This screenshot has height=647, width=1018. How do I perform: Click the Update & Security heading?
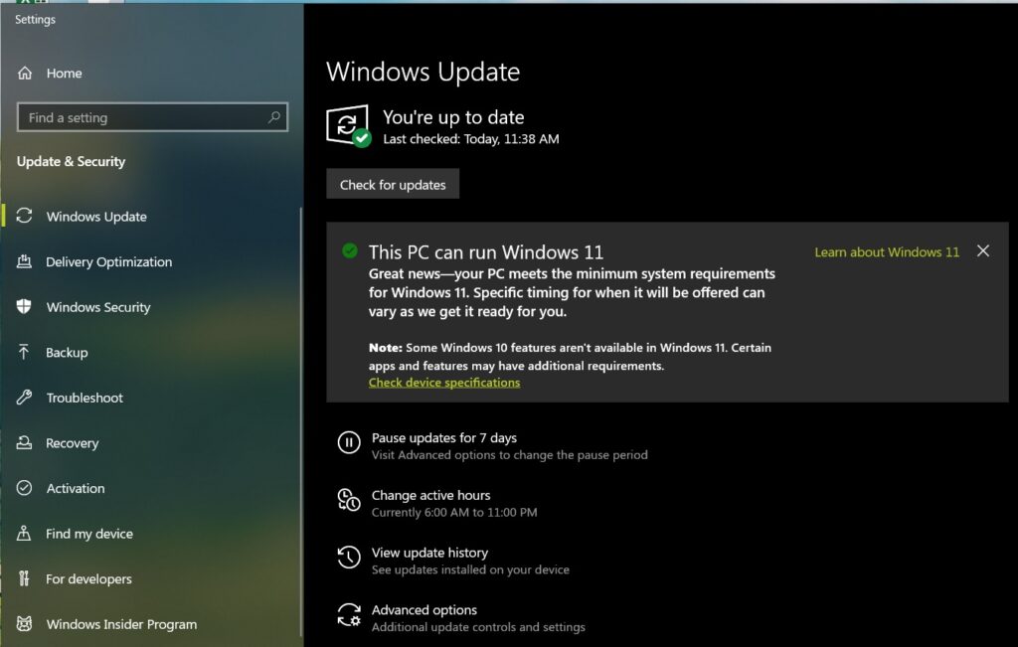click(x=71, y=161)
